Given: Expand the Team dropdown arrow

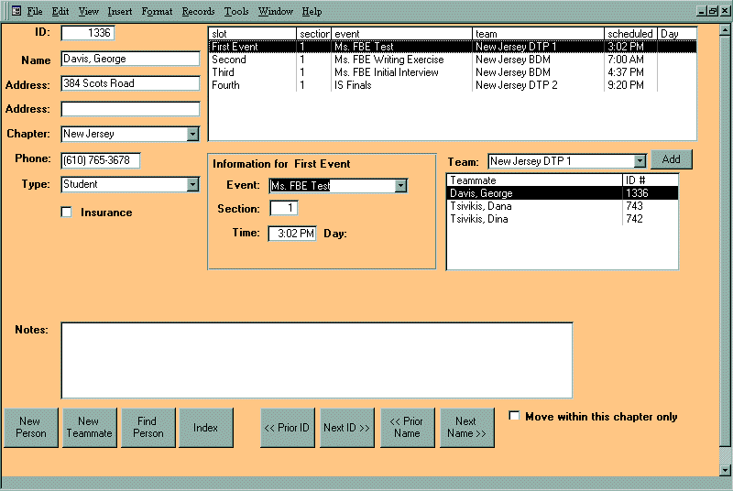Looking at the screenshot, I should point(640,161).
